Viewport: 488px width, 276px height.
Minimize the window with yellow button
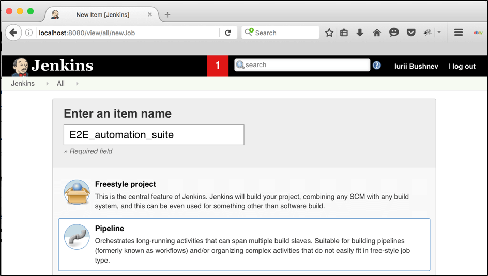coord(20,11)
